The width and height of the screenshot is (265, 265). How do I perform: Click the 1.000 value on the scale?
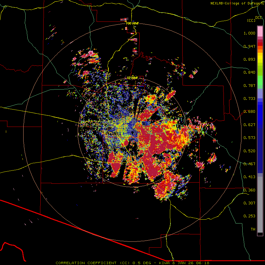pyautogui.click(x=249, y=33)
